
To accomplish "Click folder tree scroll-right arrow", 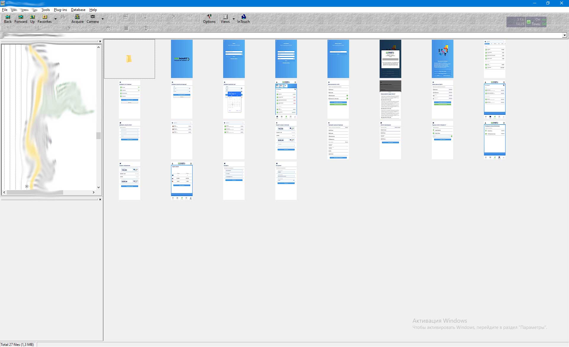I will pos(94,192).
